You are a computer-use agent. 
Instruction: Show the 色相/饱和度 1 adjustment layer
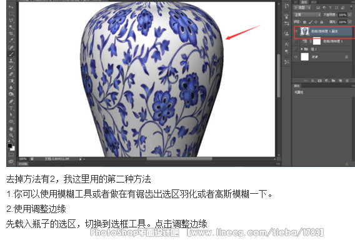296,42
